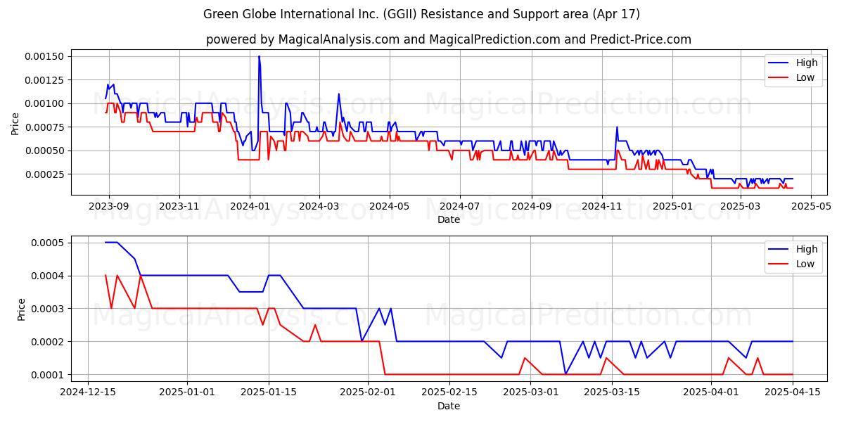844x422 pixels.
Task: Click the 2025-01 x-axis tick label
Action: pos(672,207)
